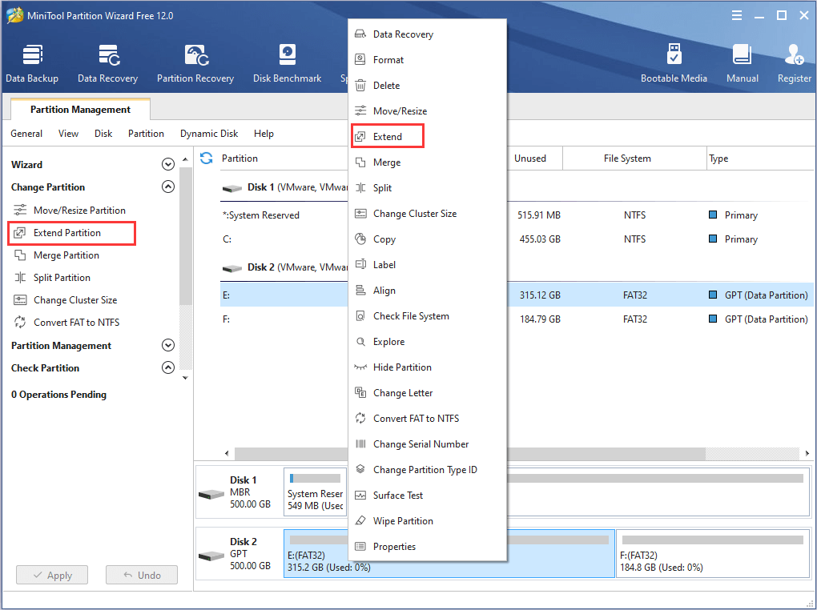Click Surface Test icon in context menu
Image resolution: width=817 pixels, height=610 pixels.
[360, 495]
